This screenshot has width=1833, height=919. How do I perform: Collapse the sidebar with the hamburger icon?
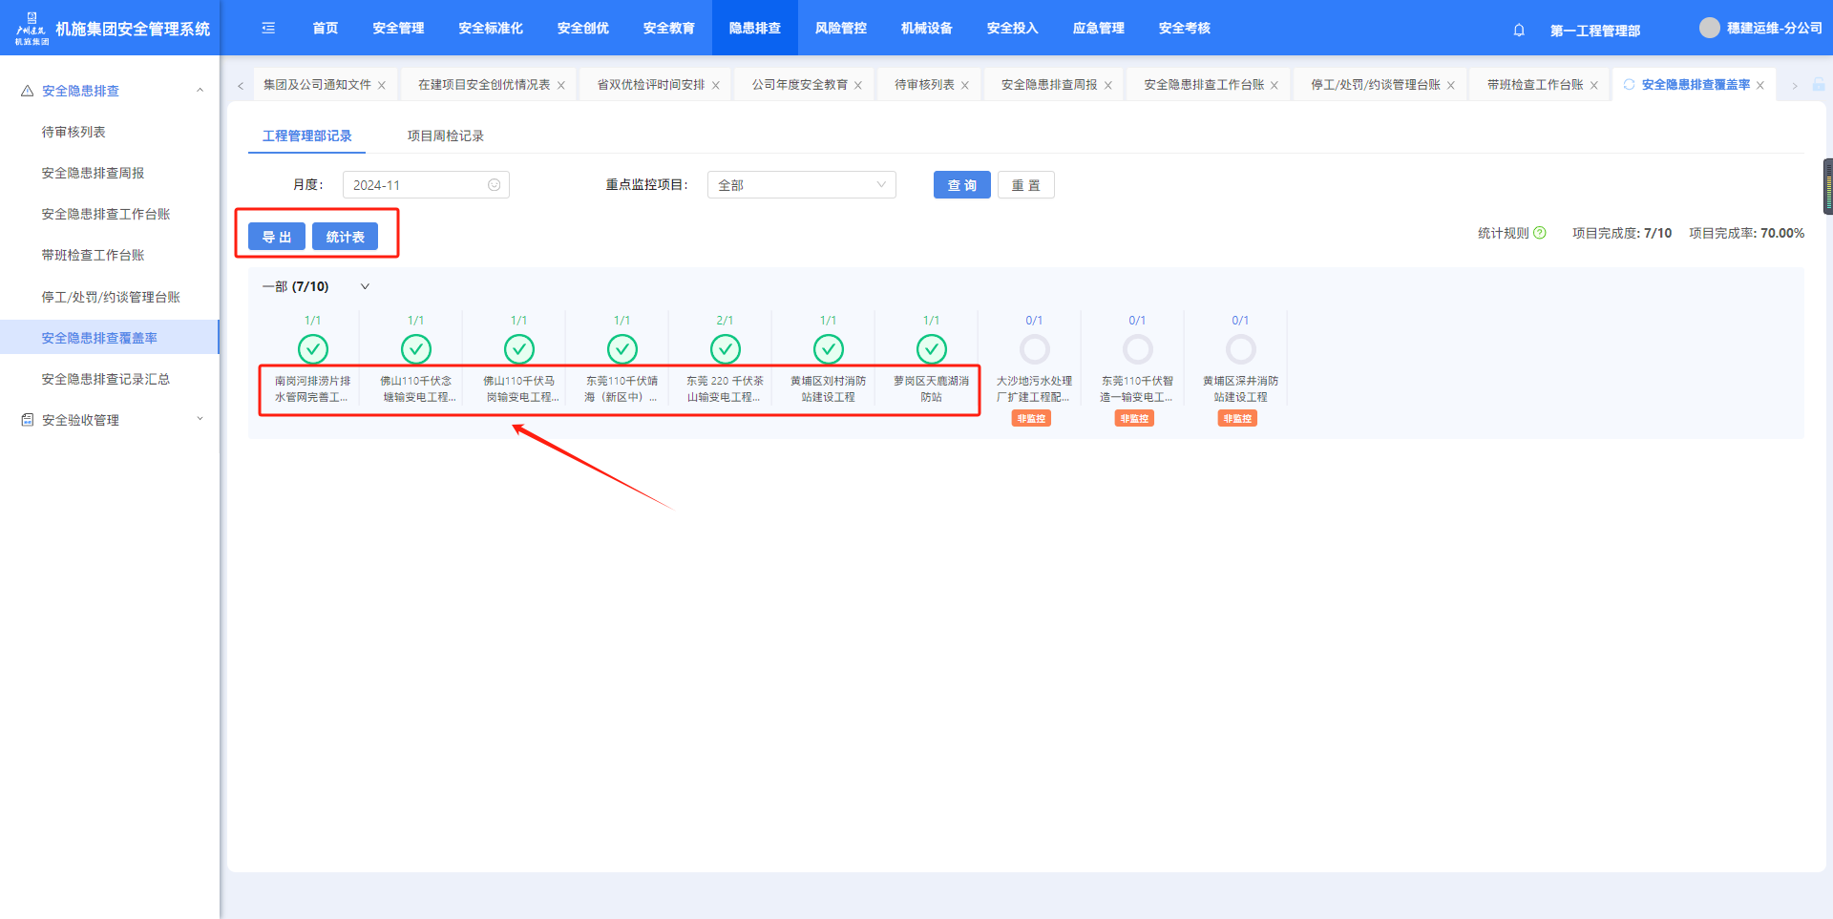tap(268, 29)
